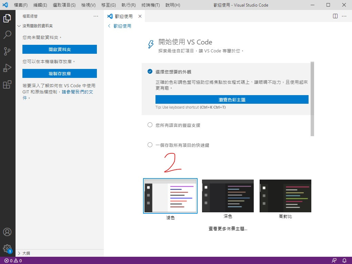352x264 pixels.
Task: Click the 檔案總管 panel title
Action: pyautogui.click(x=30, y=16)
